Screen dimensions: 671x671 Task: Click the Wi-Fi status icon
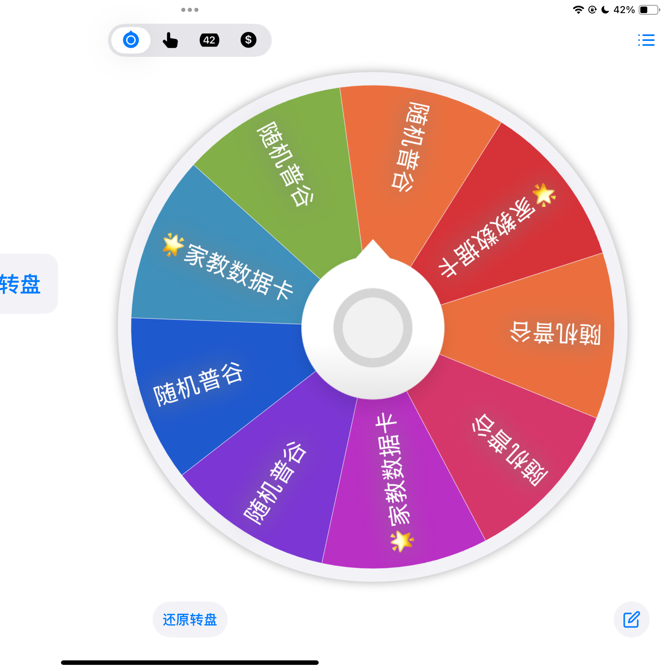tap(578, 10)
